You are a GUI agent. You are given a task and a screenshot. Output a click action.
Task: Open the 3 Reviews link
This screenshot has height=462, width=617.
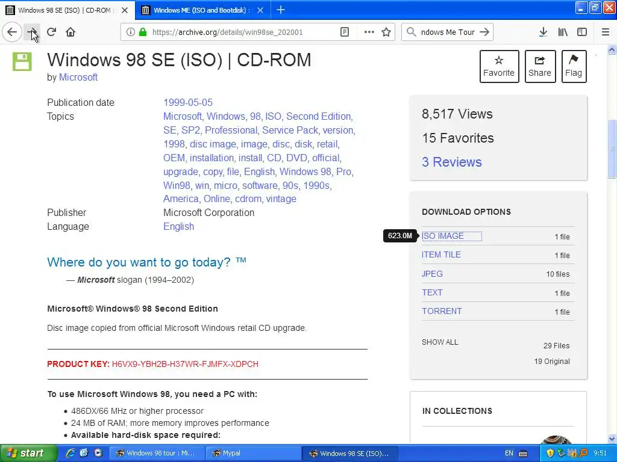[452, 162]
